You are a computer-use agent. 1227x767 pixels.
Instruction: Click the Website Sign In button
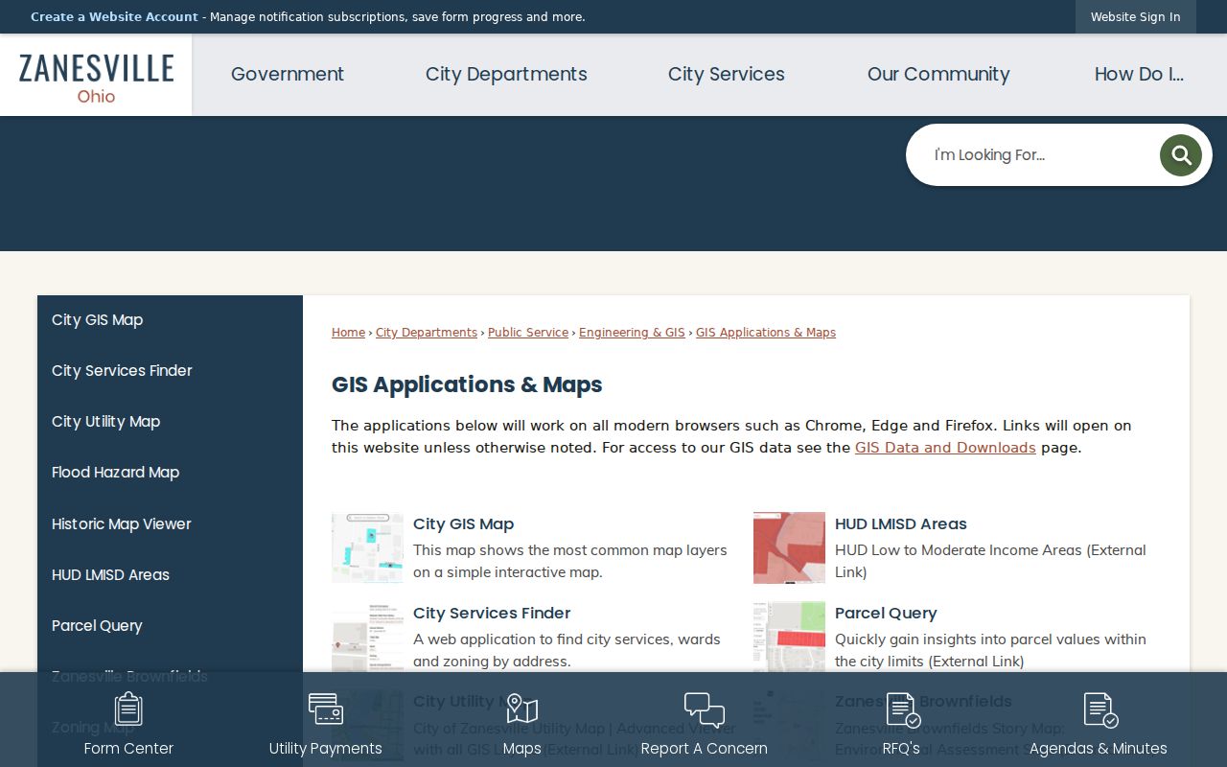tap(1136, 17)
